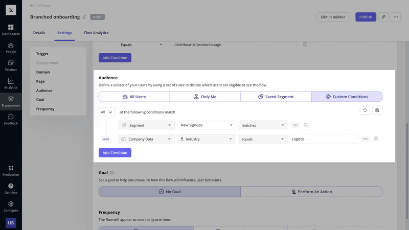Image resolution: width=409 pixels, height=230 pixels.
Task: Click the reset conditions undo icon
Action: (365, 110)
